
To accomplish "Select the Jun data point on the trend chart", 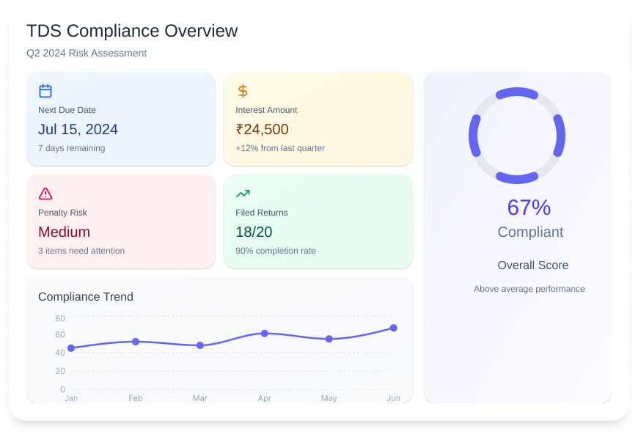I will (394, 328).
